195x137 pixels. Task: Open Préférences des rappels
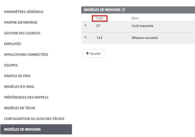26,97
